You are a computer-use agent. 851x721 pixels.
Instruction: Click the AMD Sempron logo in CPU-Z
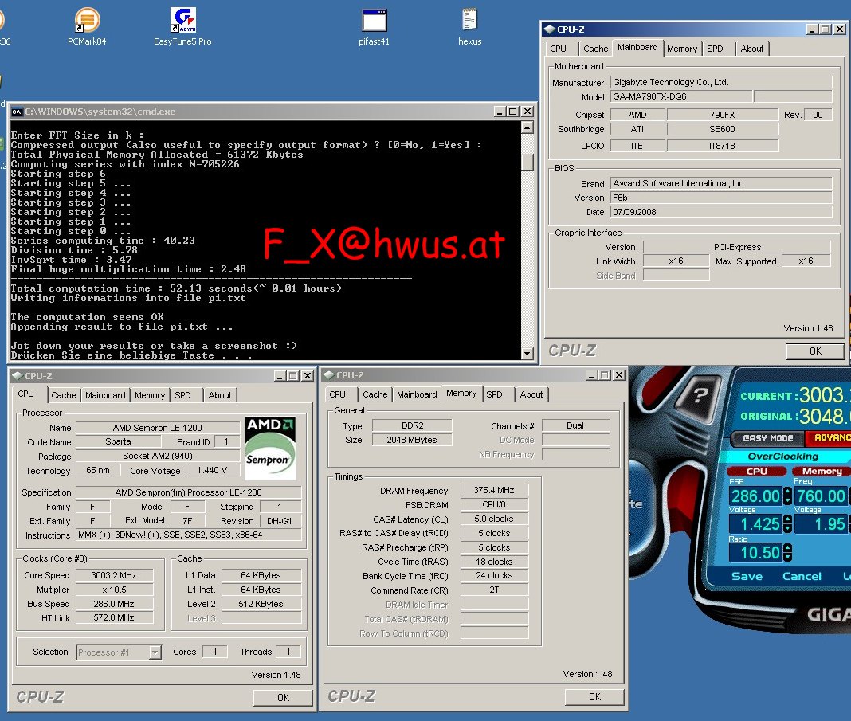(270, 448)
